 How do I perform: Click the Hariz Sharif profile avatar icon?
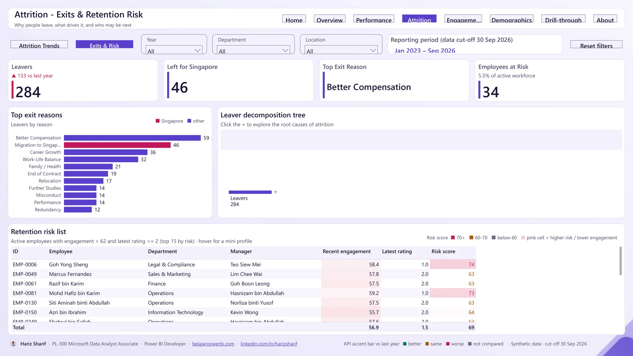(x=13, y=344)
